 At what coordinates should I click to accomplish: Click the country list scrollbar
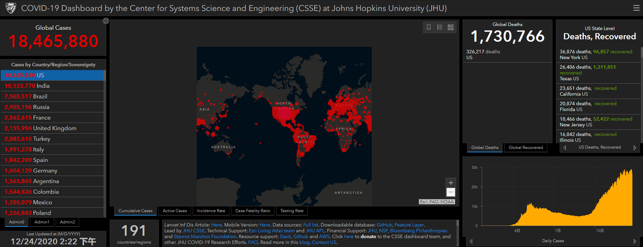(105, 137)
